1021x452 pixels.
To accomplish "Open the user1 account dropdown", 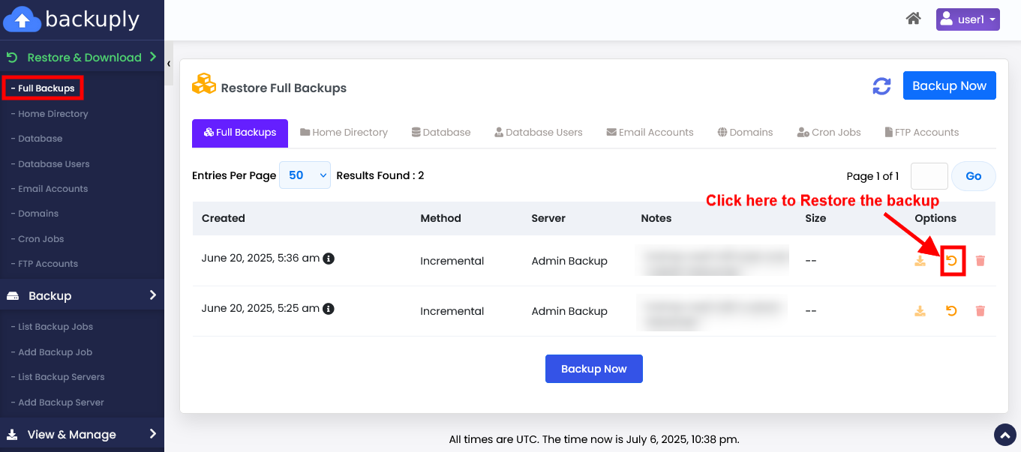I will click(x=968, y=19).
